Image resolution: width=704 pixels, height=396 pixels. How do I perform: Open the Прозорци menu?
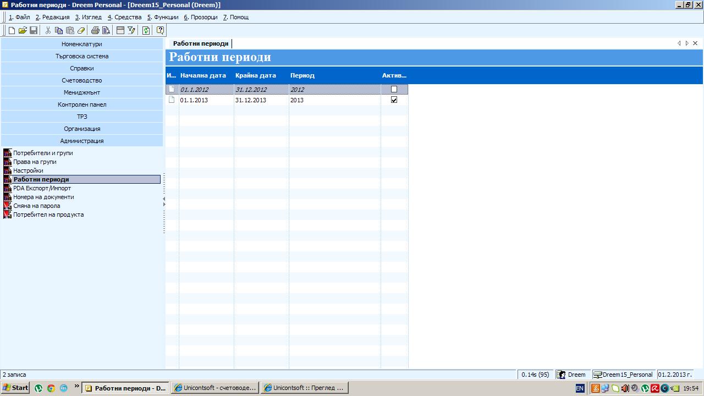click(x=201, y=17)
